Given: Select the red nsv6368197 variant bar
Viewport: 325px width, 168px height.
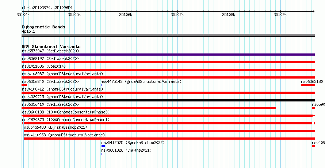Looking at the screenshot, I should 168,62.
